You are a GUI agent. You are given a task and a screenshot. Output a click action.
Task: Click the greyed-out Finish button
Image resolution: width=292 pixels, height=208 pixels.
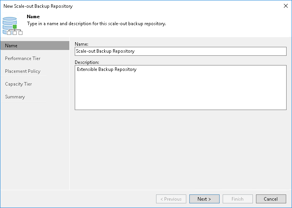pos(238,199)
